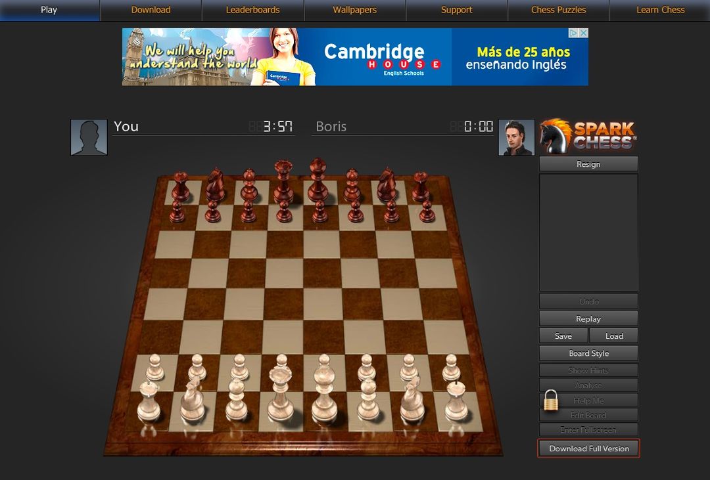The width and height of the screenshot is (710, 480).
Task: Toggle Show Hints
Action: [588, 370]
